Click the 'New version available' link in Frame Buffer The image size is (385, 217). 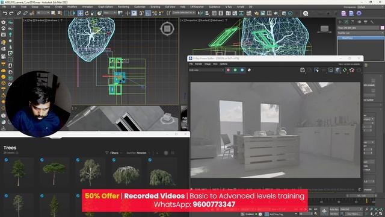click(x=349, y=64)
